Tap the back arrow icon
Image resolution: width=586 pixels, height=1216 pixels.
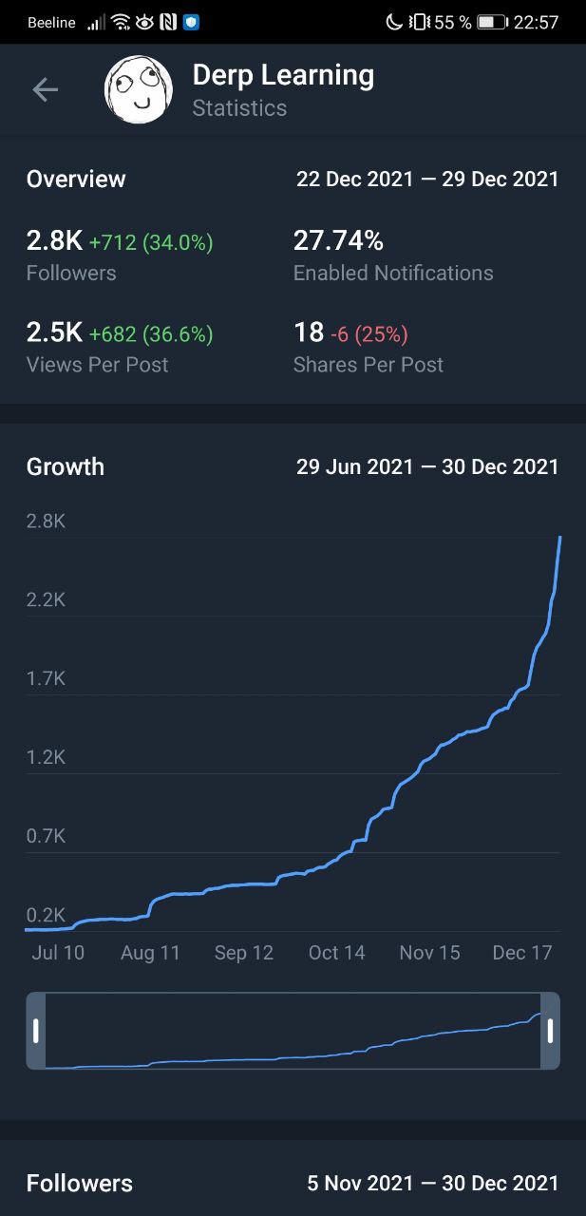45,90
